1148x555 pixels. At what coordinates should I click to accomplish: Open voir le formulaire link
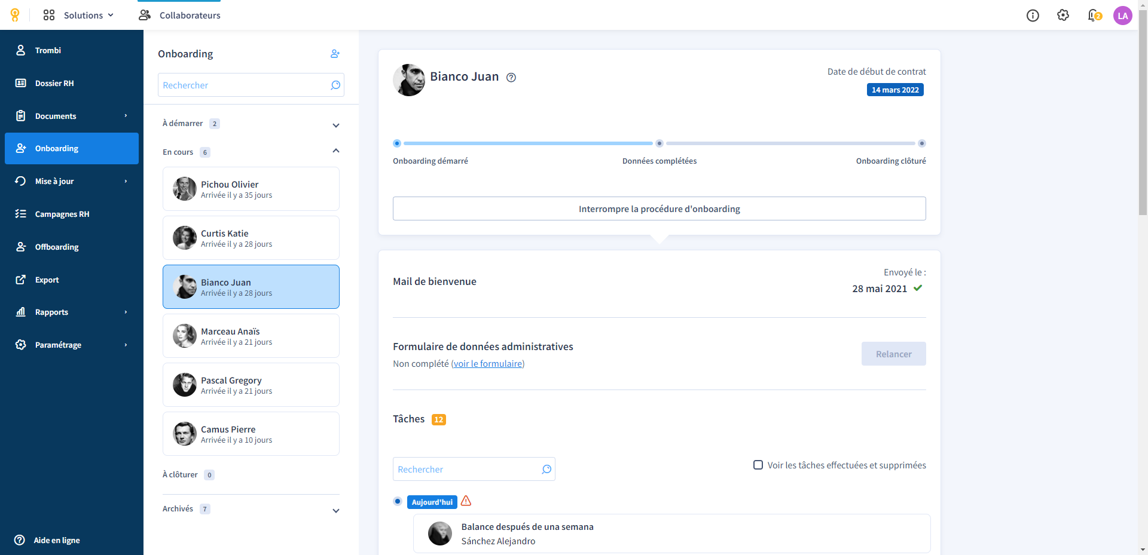488,363
